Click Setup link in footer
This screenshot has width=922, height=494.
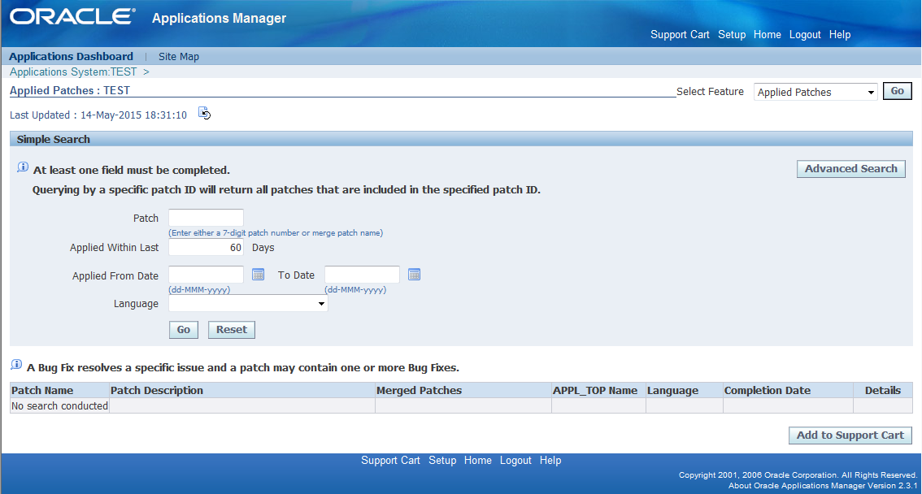point(442,461)
